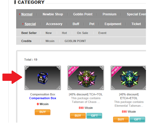The height and width of the screenshot is (128, 150).
Task: Show items tagged Hot
Action: click(64, 33)
